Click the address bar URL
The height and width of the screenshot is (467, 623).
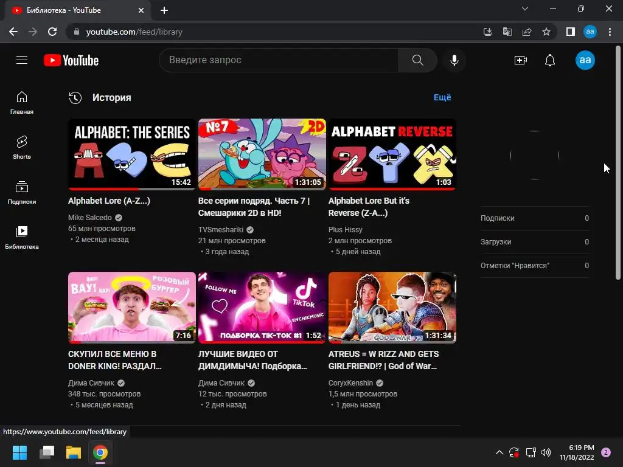click(x=134, y=32)
